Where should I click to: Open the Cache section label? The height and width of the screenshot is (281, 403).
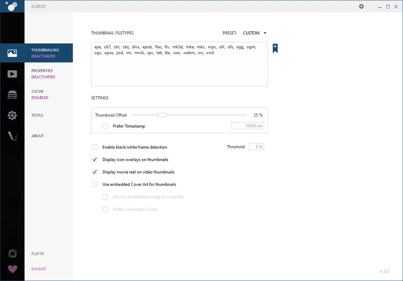38,92
